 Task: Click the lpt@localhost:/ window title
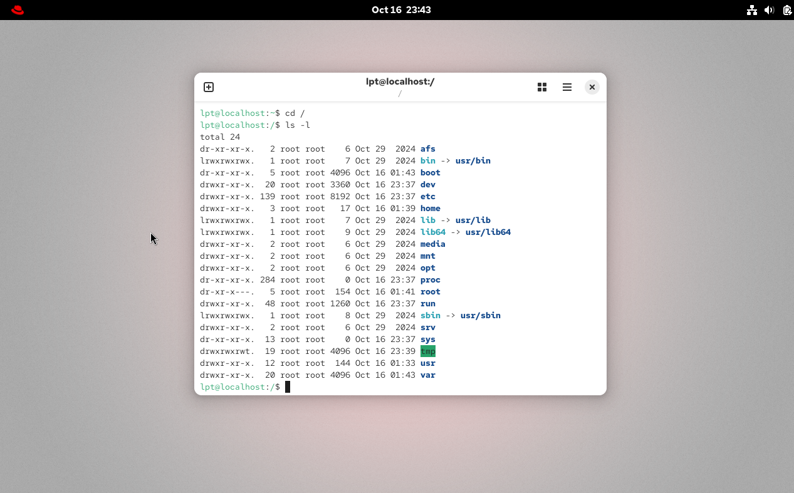400,81
